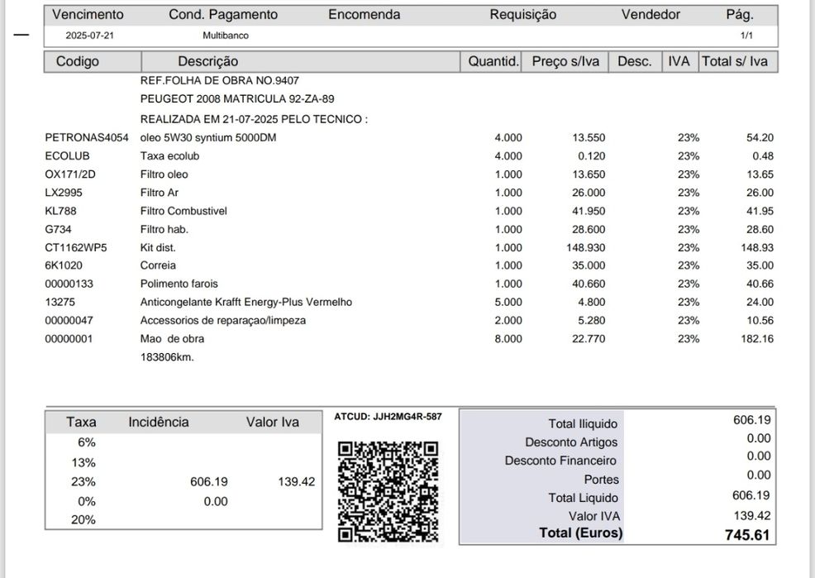Select the REALIZADA EM 21-07-2025 line
The height and width of the screenshot is (578, 815).
254,119
